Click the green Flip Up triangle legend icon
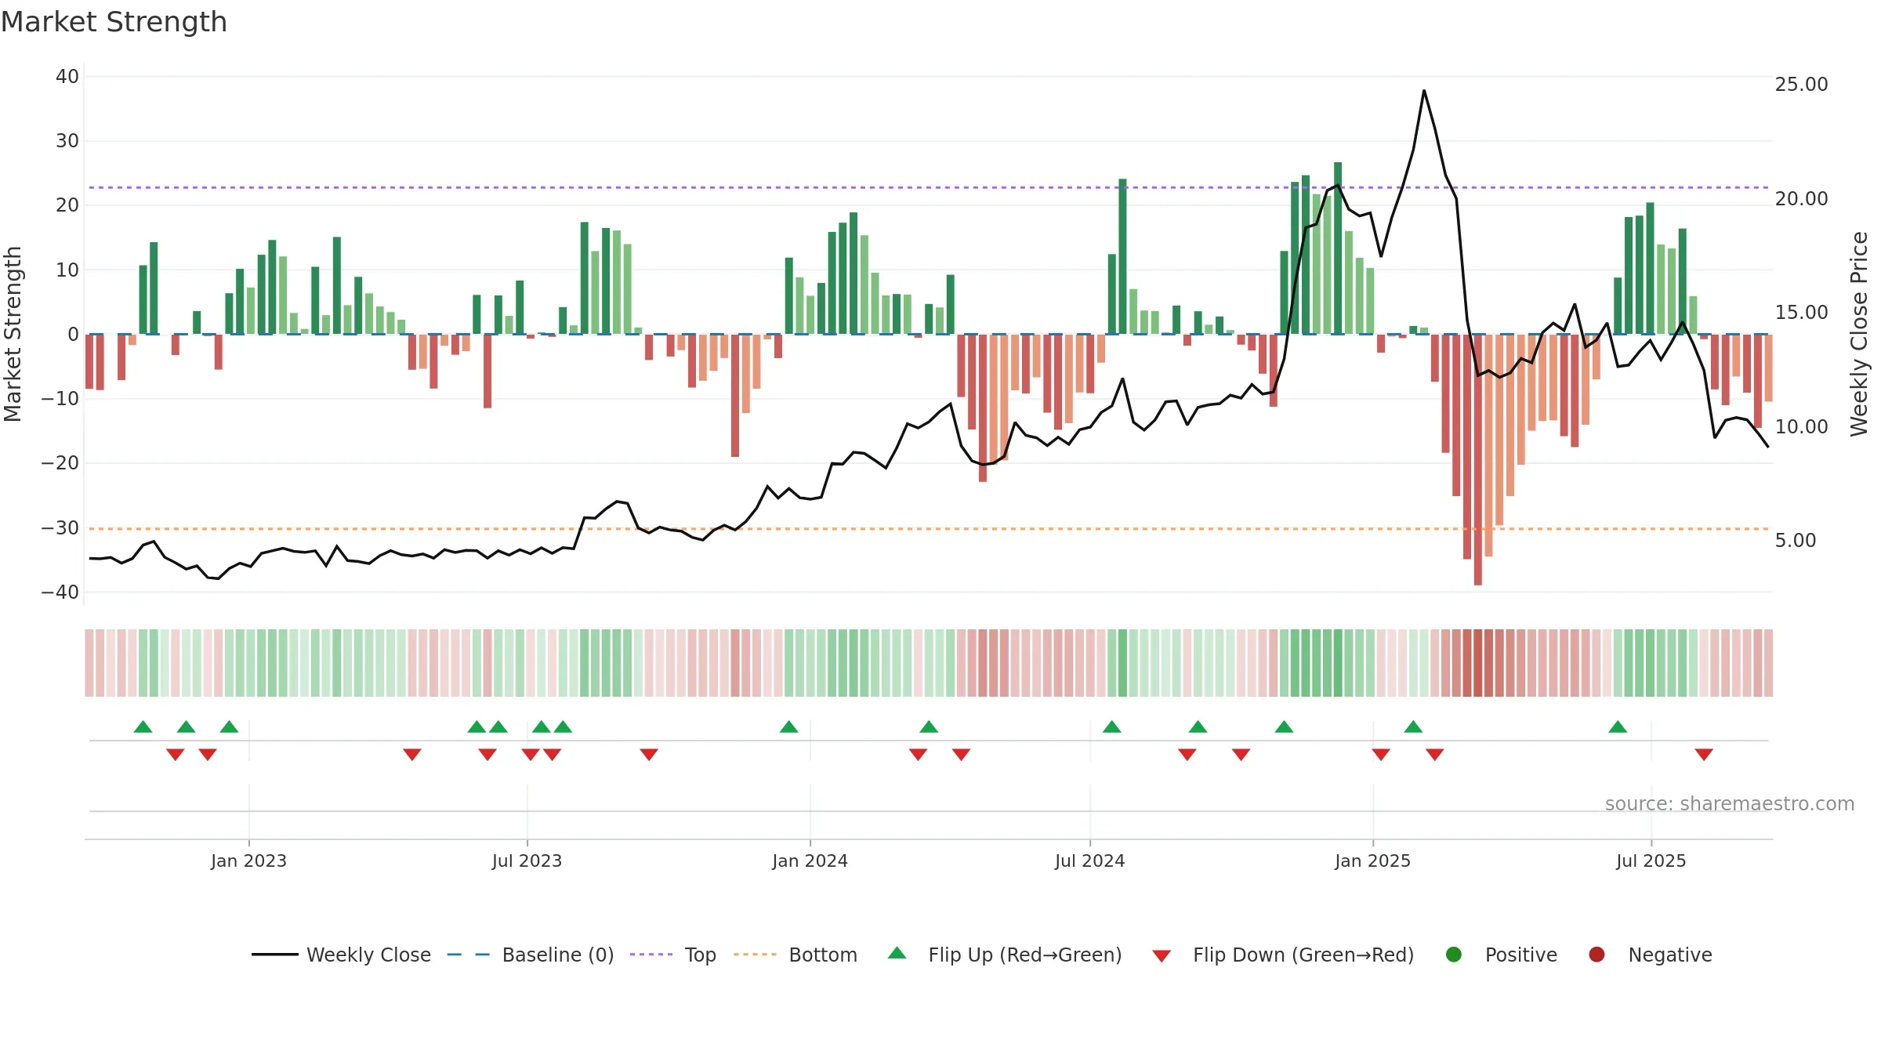Screen dimensions: 1881x1058 (x=897, y=953)
